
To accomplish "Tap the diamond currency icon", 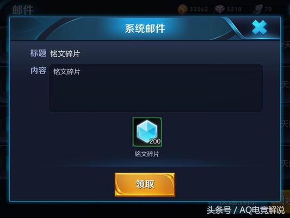I will (x=220, y=9).
